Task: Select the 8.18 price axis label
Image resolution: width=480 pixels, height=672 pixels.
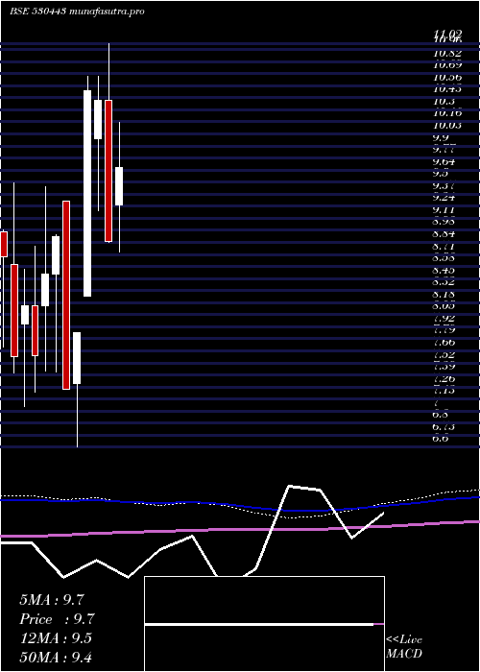Action: pos(444,294)
